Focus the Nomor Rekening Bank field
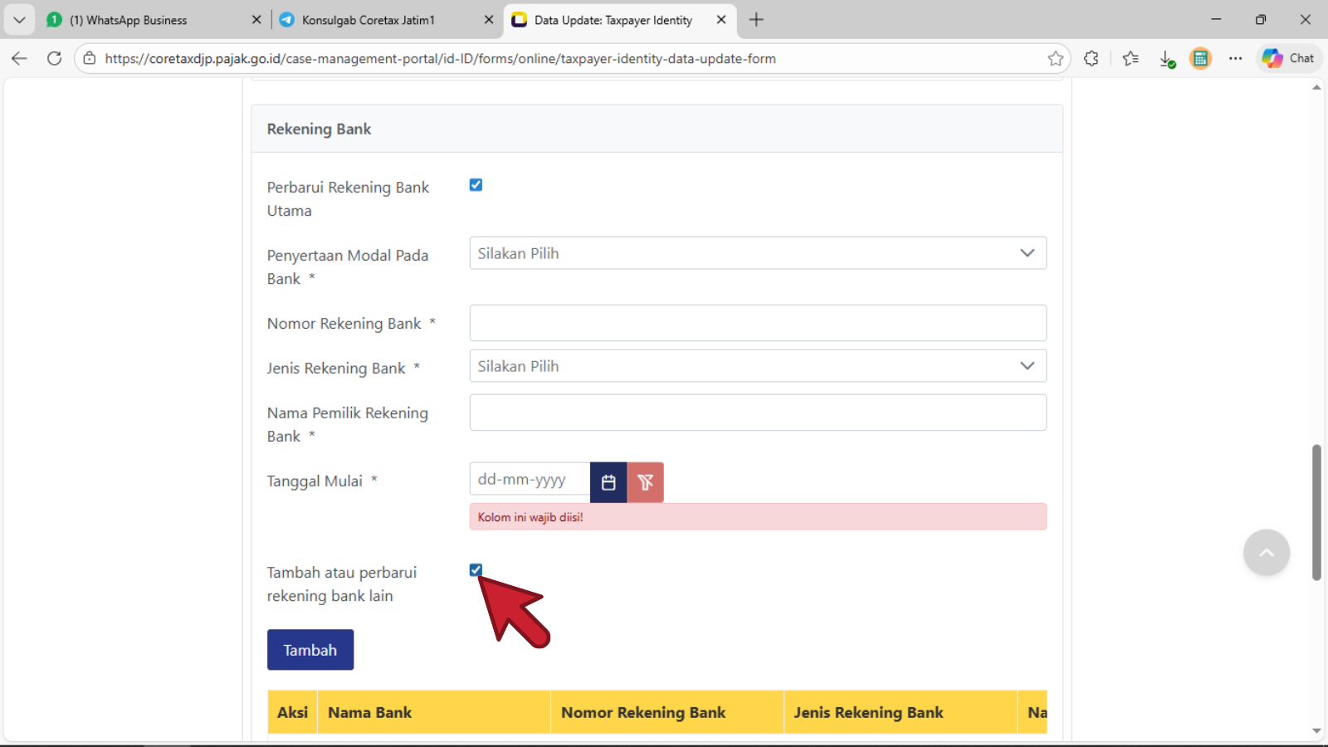Viewport: 1328px width, 747px height. click(x=757, y=323)
